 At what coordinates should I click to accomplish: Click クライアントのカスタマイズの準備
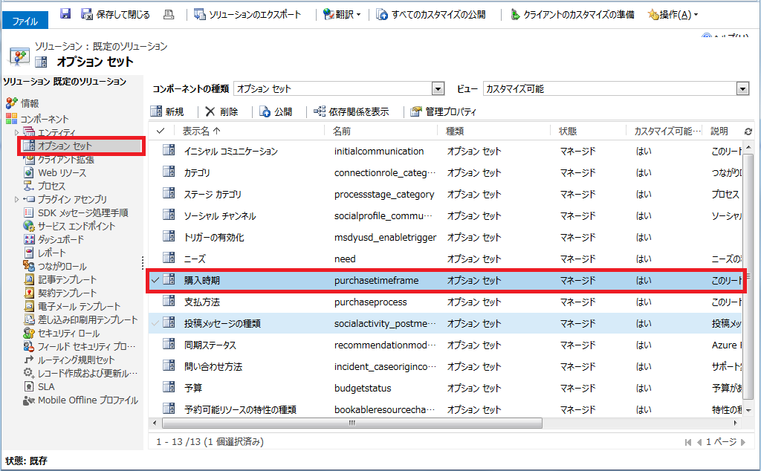(x=572, y=15)
